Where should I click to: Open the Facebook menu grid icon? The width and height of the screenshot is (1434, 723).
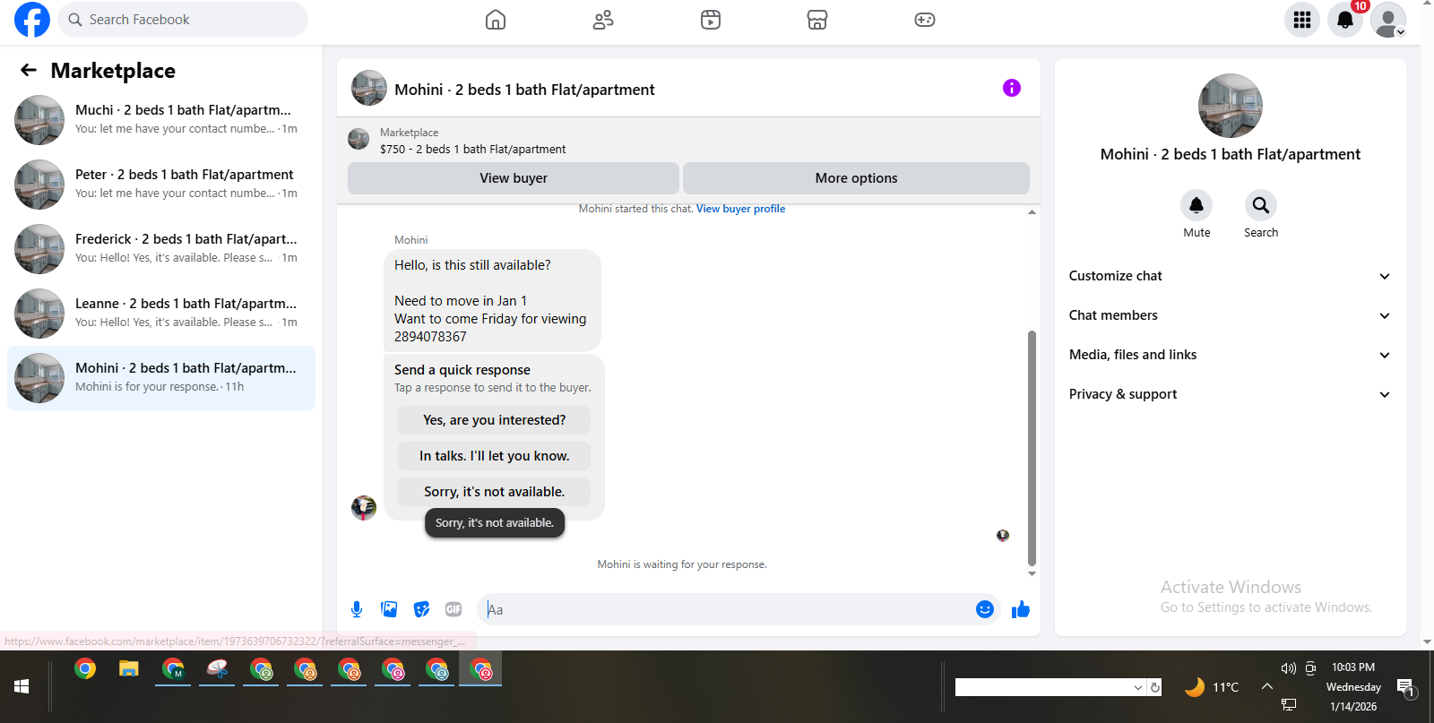pos(1302,20)
